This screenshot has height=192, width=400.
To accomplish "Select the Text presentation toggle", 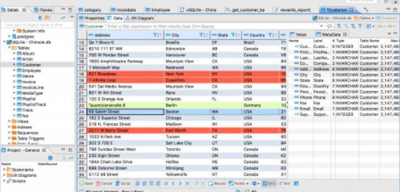I will [x=284, y=183].
